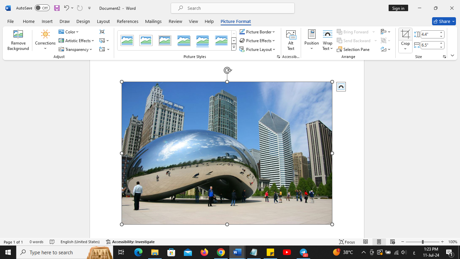Increase the picture height with the up stepper

[441, 32]
